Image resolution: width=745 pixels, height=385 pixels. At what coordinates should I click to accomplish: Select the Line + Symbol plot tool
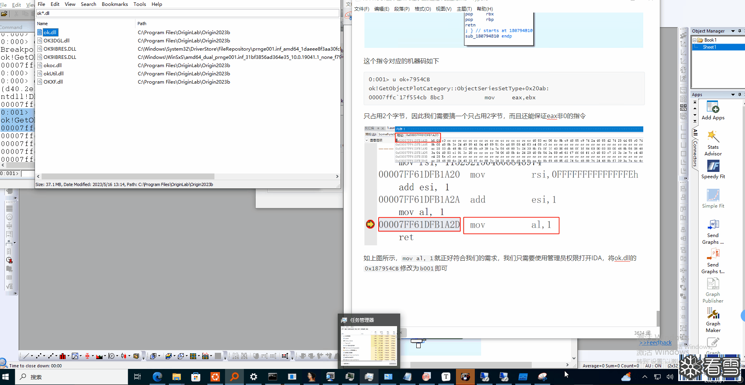pos(51,356)
